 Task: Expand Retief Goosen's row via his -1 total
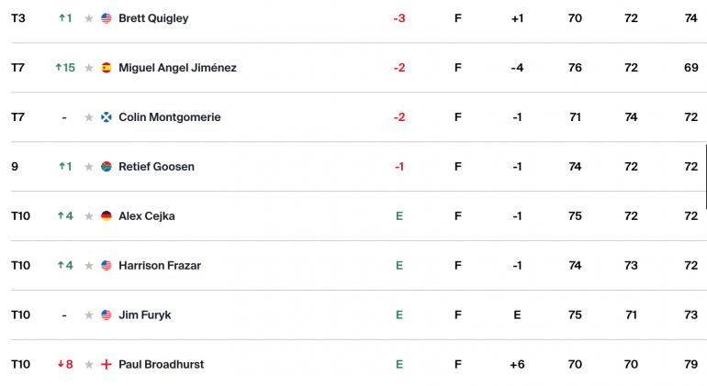click(399, 167)
